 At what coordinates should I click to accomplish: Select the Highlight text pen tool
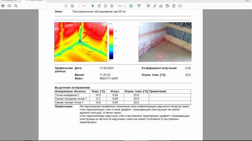[155, 6]
